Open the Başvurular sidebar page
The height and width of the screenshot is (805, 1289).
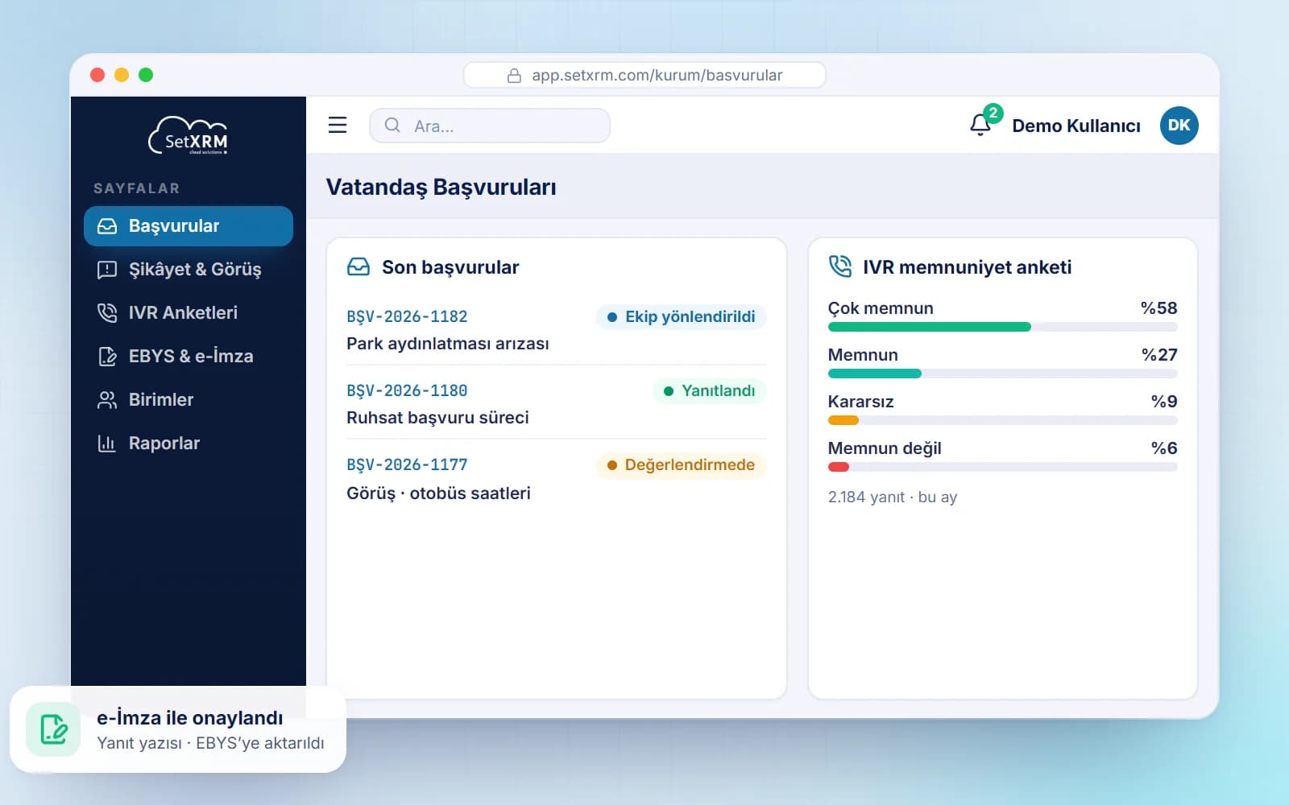click(x=189, y=226)
